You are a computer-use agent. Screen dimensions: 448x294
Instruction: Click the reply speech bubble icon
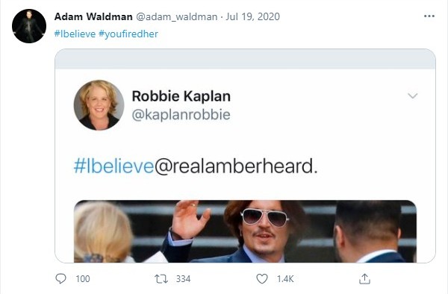tap(60, 278)
